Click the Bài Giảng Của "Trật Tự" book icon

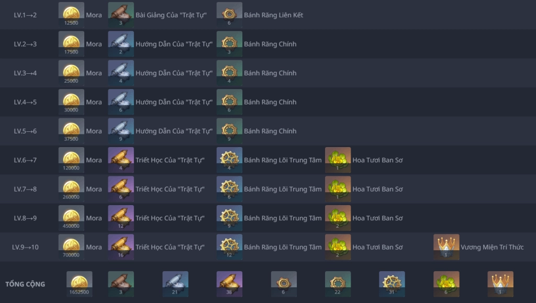click(121, 15)
